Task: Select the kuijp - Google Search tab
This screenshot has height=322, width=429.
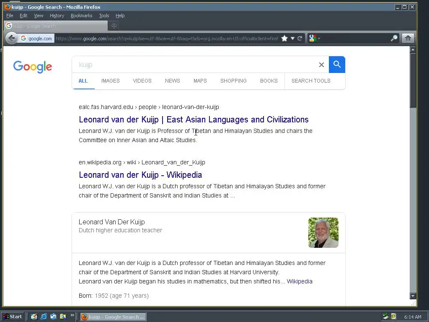Action: pyautogui.click(x=56, y=26)
